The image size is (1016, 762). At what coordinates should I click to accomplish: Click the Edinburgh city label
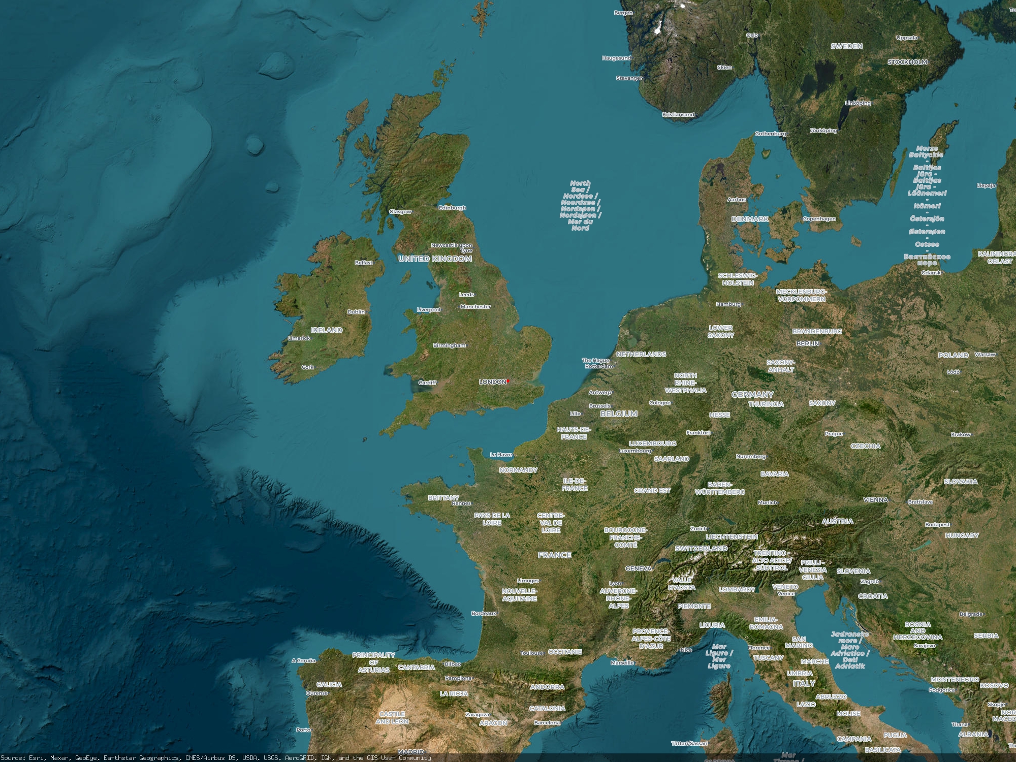(x=452, y=208)
